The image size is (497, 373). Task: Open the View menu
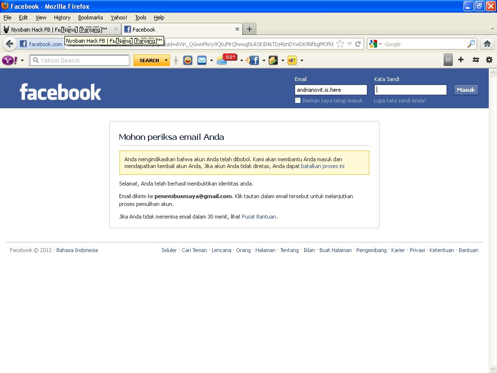click(x=41, y=17)
